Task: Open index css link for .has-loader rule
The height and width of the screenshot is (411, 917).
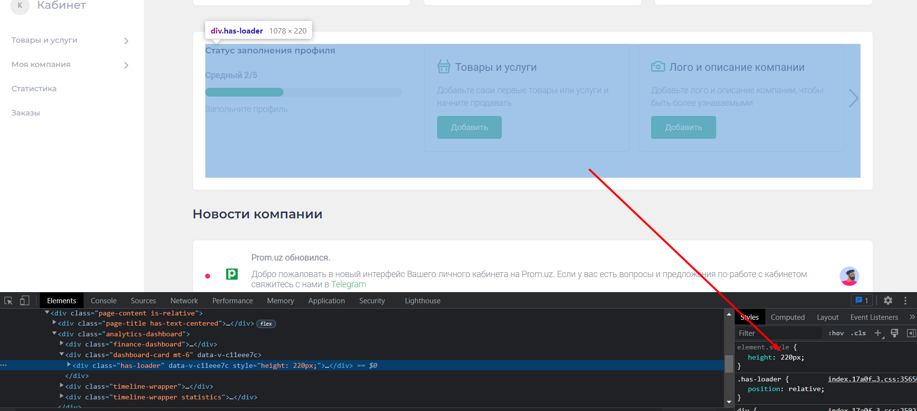Action: click(872, 379)
